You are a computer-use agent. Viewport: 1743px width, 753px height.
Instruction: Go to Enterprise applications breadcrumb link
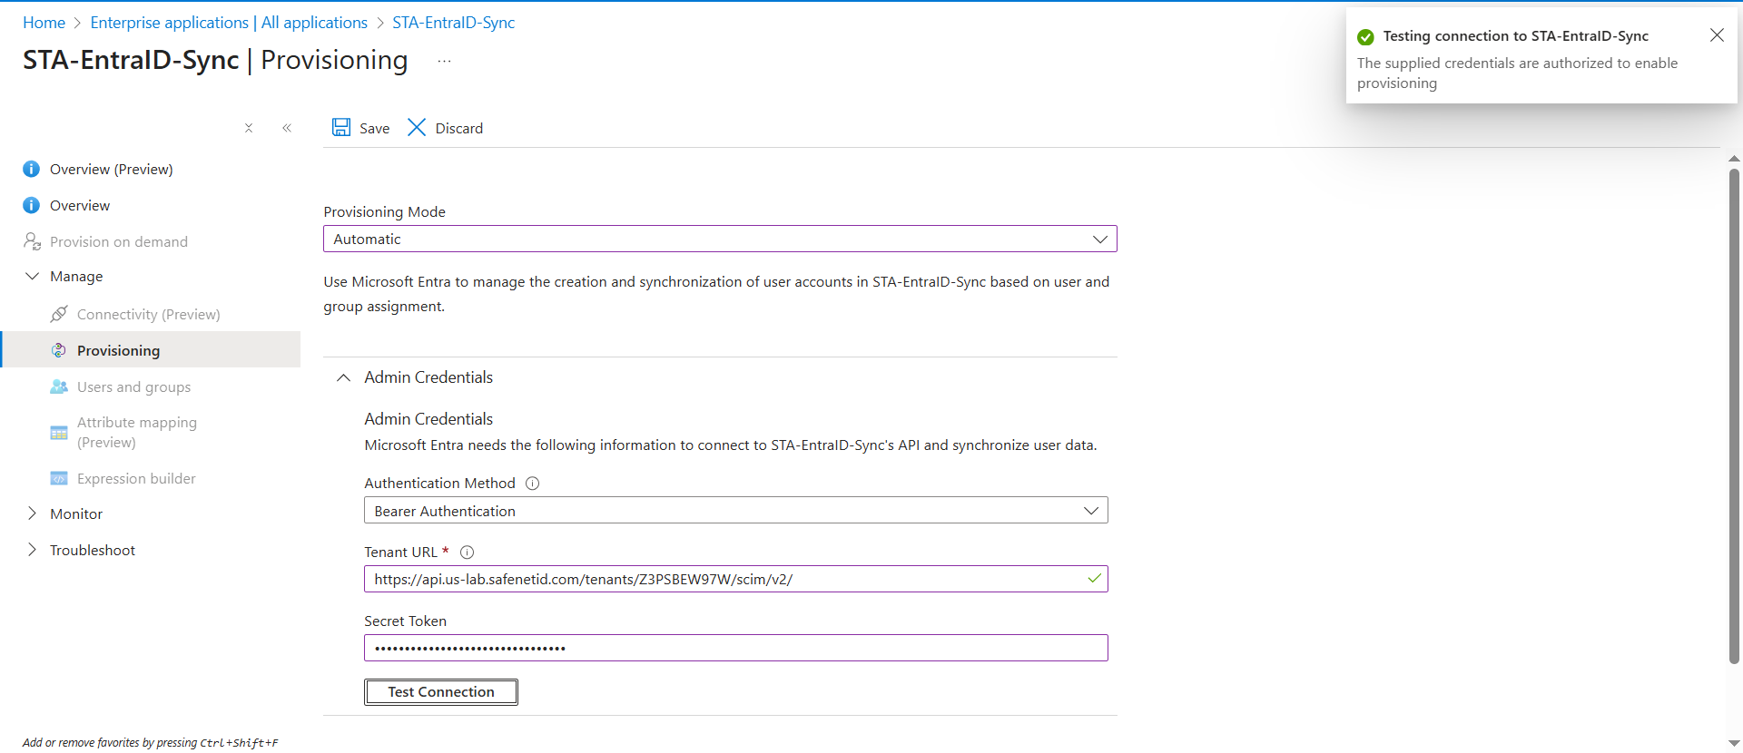[x=229, y=23]
